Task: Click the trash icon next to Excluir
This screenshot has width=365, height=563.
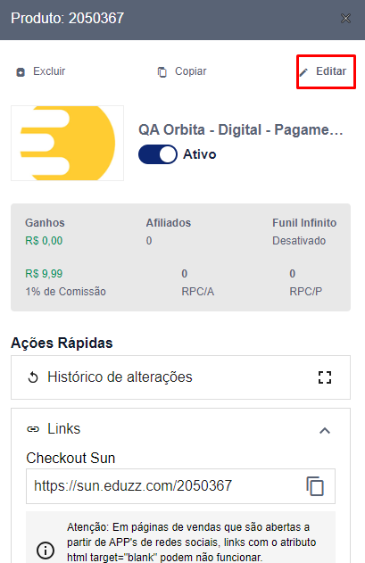Action: [21, 71]
